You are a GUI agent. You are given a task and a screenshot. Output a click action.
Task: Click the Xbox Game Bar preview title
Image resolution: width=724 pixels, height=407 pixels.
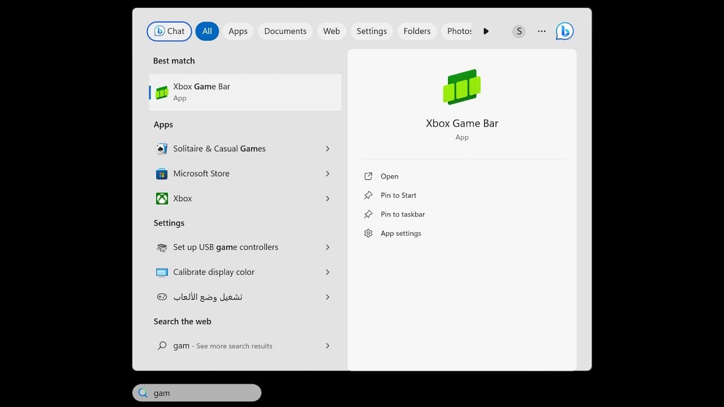click(462, 123)
